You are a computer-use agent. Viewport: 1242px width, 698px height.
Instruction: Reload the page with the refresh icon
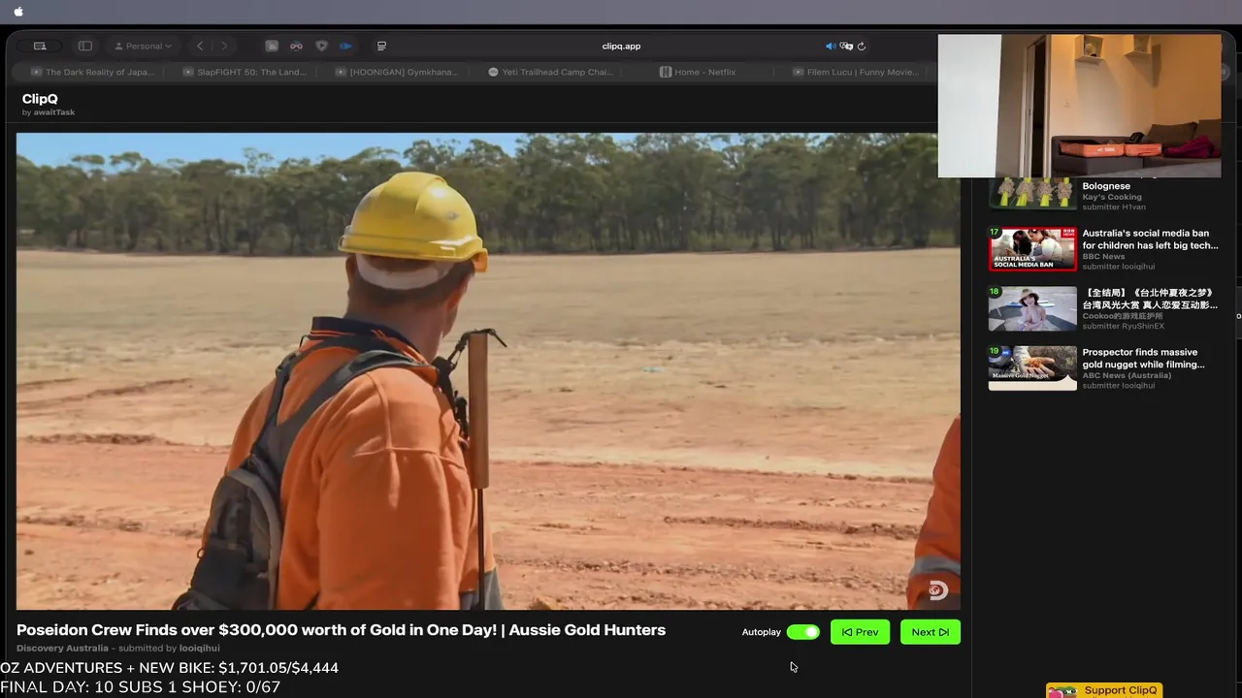click(861, 46)
